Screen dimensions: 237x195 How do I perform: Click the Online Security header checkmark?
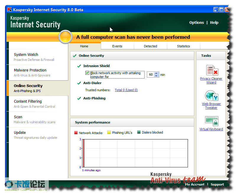point(74,56)
